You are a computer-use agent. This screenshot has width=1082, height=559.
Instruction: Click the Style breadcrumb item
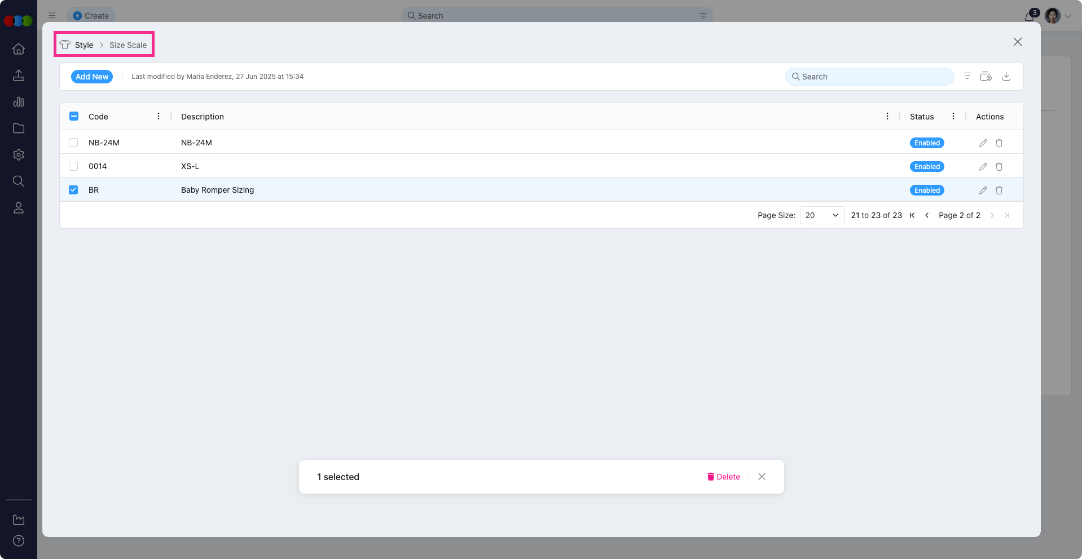click(x=83, y=45)
